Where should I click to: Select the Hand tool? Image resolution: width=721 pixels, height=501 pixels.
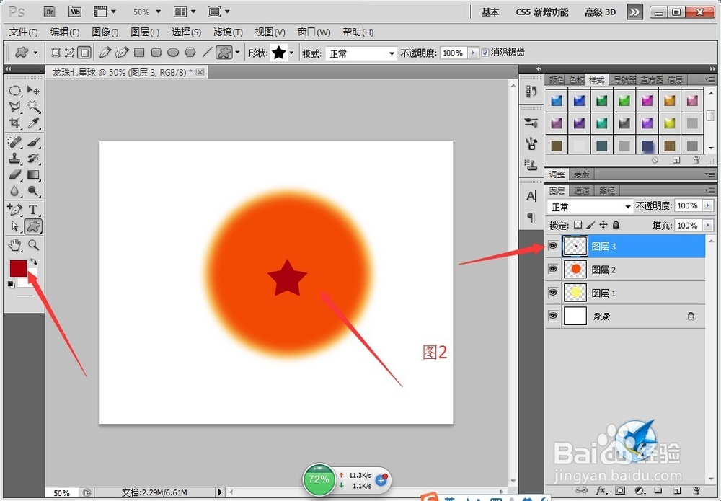point(14,244)
